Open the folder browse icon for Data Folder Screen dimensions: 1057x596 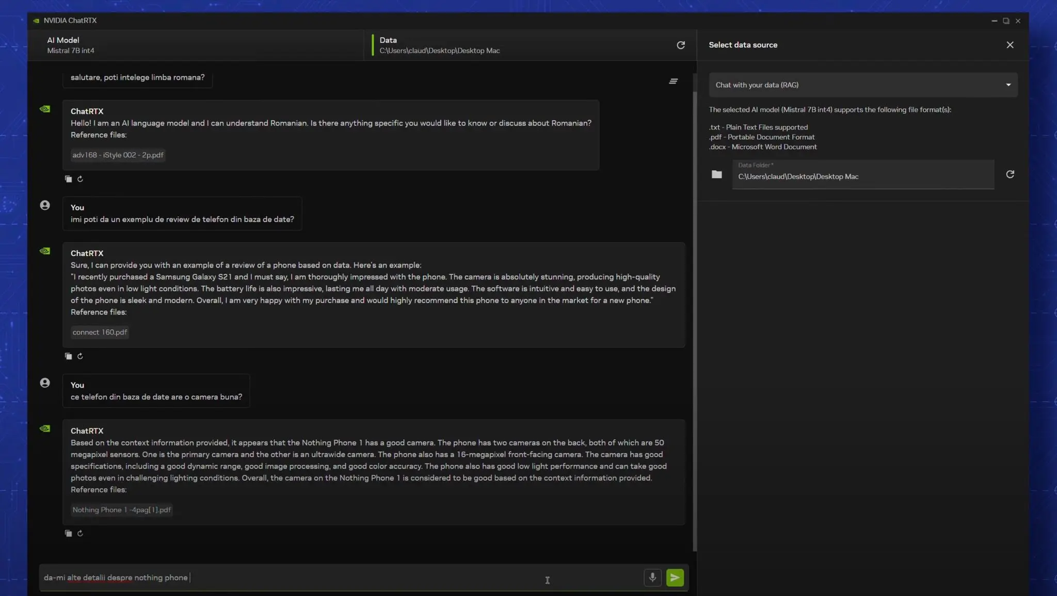tap(717, 174)
